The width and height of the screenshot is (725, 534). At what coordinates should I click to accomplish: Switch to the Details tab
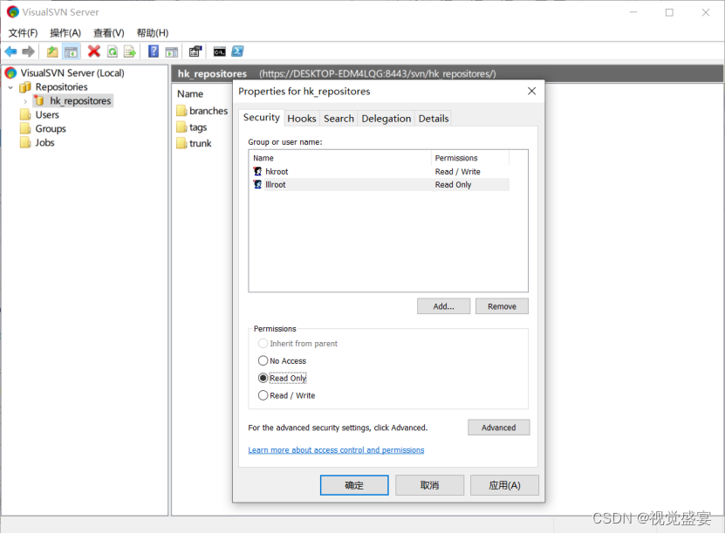point(434,119)
